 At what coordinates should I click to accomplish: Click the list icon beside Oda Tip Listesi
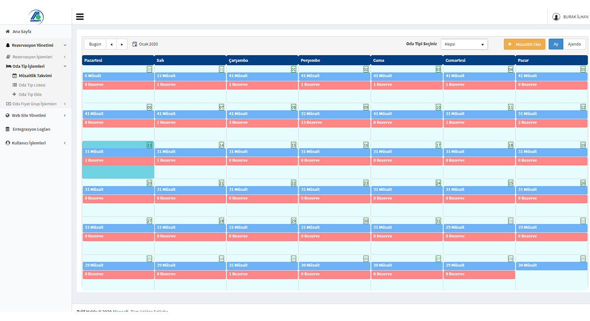pos(14,85)
